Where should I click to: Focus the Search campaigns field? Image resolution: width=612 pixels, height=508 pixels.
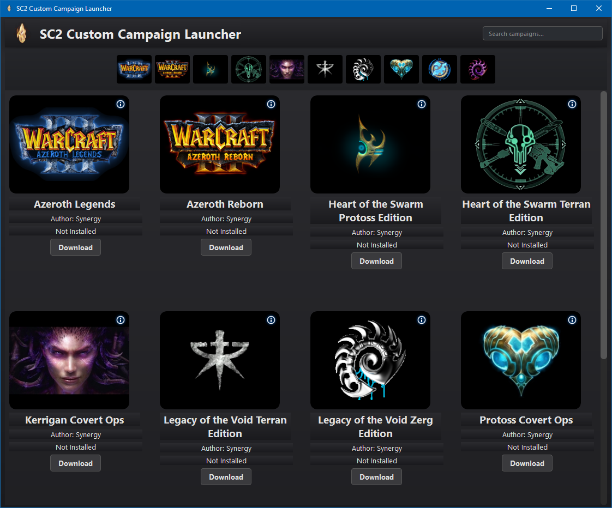pyautogui.click(x=543, y=34)
